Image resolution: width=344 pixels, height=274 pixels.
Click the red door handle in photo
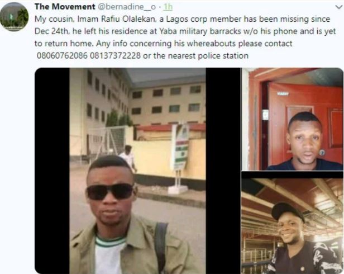(x=322, y=152)
